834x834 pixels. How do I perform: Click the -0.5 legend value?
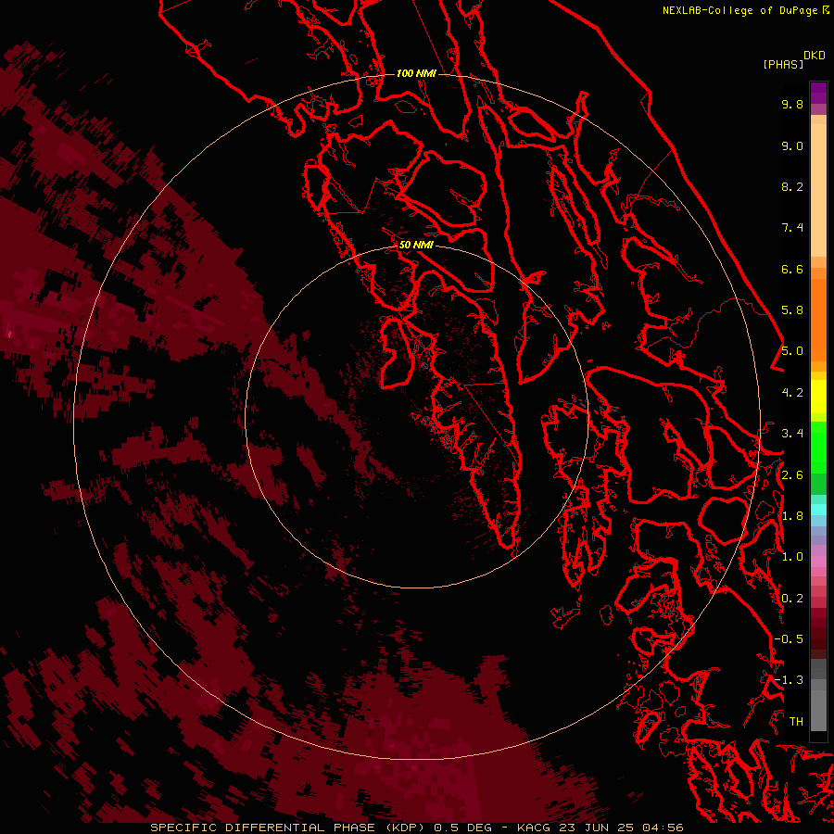(x=789, y=639)
